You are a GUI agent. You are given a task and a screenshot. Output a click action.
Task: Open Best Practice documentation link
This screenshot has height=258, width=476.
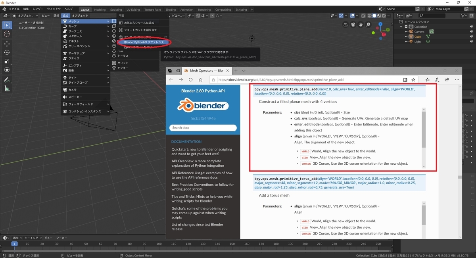(x=203, y=187)
